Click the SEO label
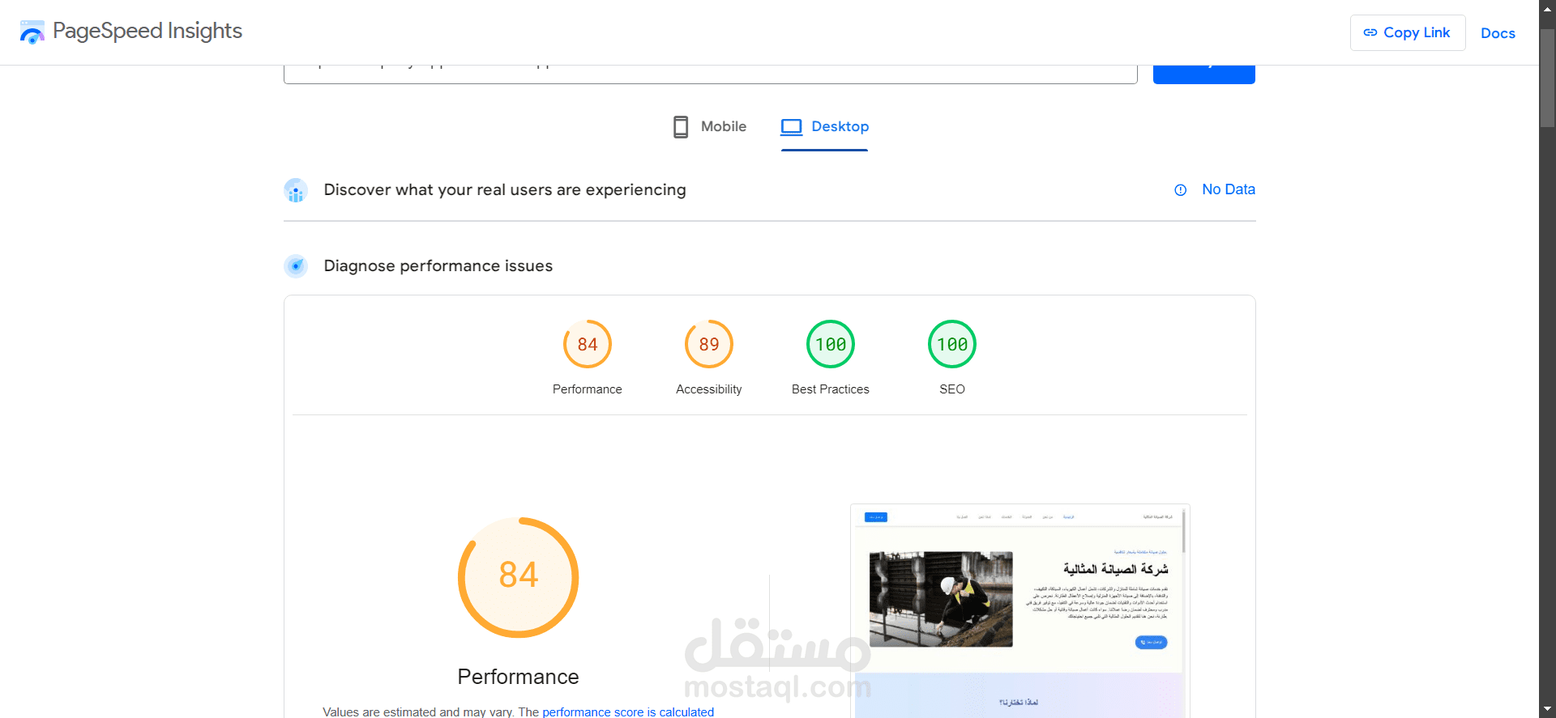Image resolution: width=1556 pixels, height=718 pixels. pyautogui.click(x=952, y=389)
